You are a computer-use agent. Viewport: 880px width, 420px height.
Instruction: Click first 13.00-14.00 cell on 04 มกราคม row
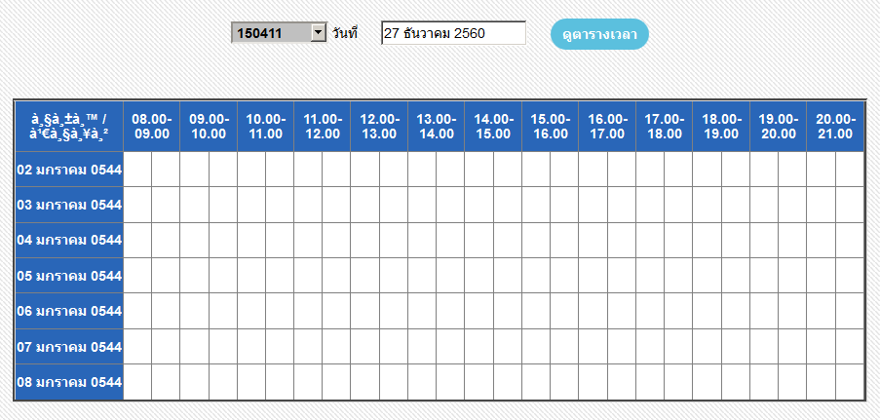[x=422, y=240]
